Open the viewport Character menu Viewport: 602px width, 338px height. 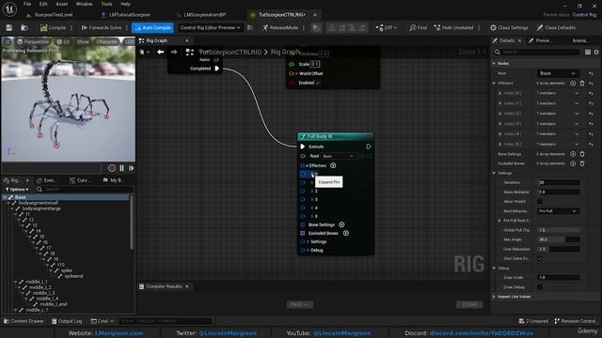coord(106,41)
